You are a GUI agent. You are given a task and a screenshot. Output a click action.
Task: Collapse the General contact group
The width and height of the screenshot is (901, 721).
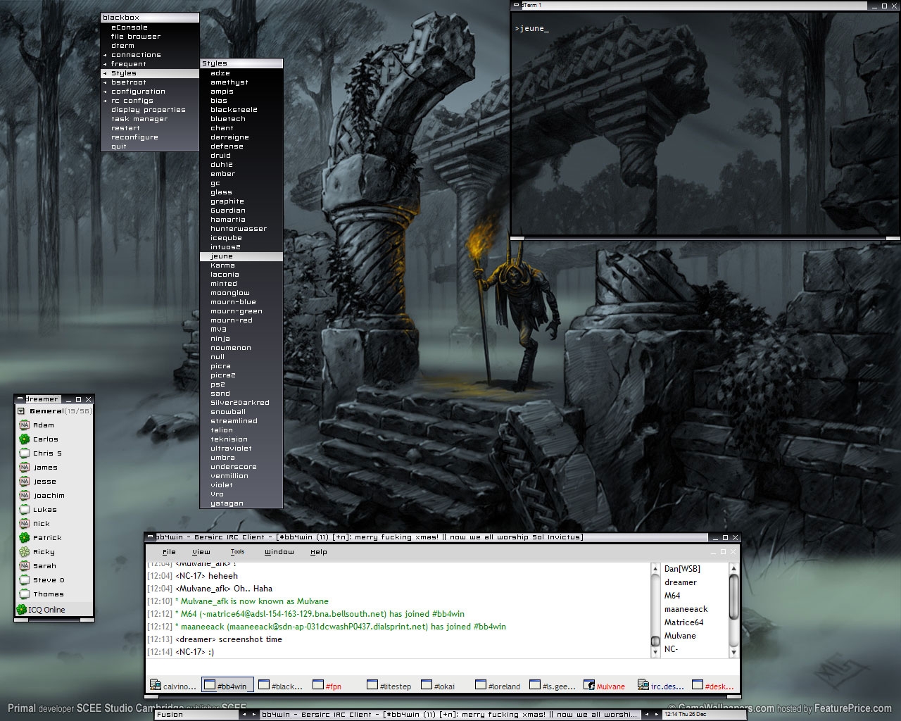click(x=21, y=411)
